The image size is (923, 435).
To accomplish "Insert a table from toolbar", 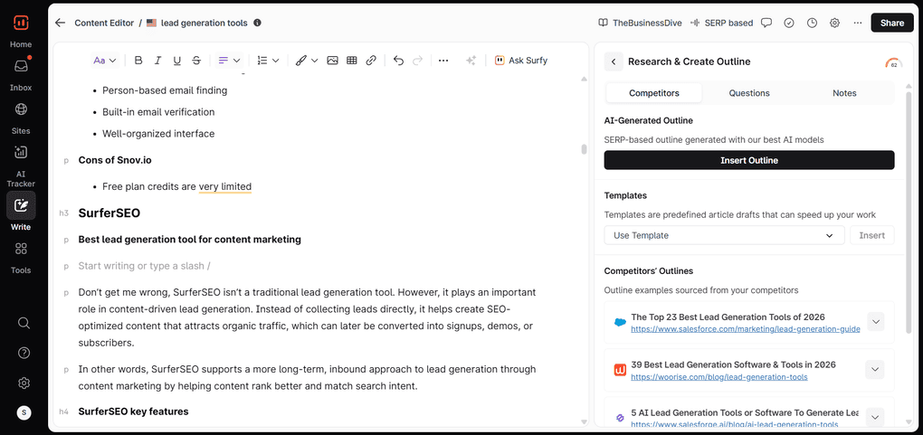I will tap(352, 60).
